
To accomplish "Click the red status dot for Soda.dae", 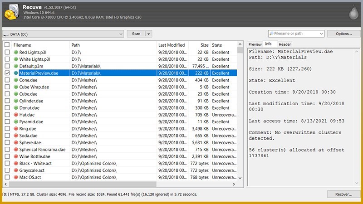I will (x=16, y=136).
